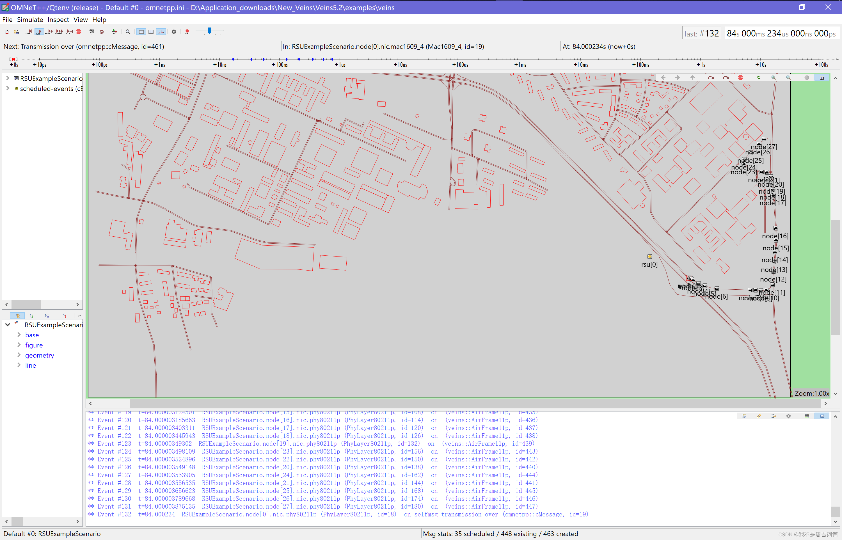This screenshot has width=842, height=540.
Task: Open the Inspect menu
Action: pyautogui.click(x=58, y=20)
